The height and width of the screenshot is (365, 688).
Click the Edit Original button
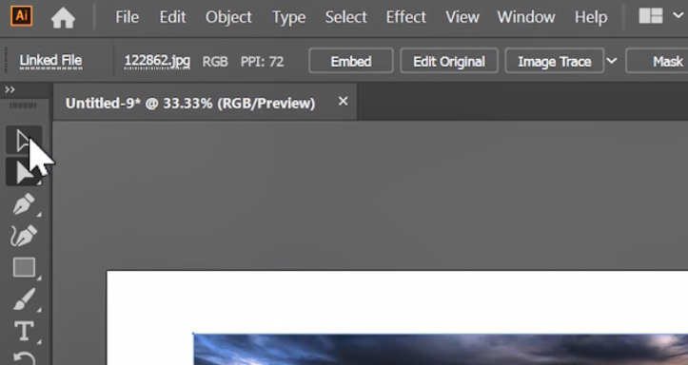(449, 61)
